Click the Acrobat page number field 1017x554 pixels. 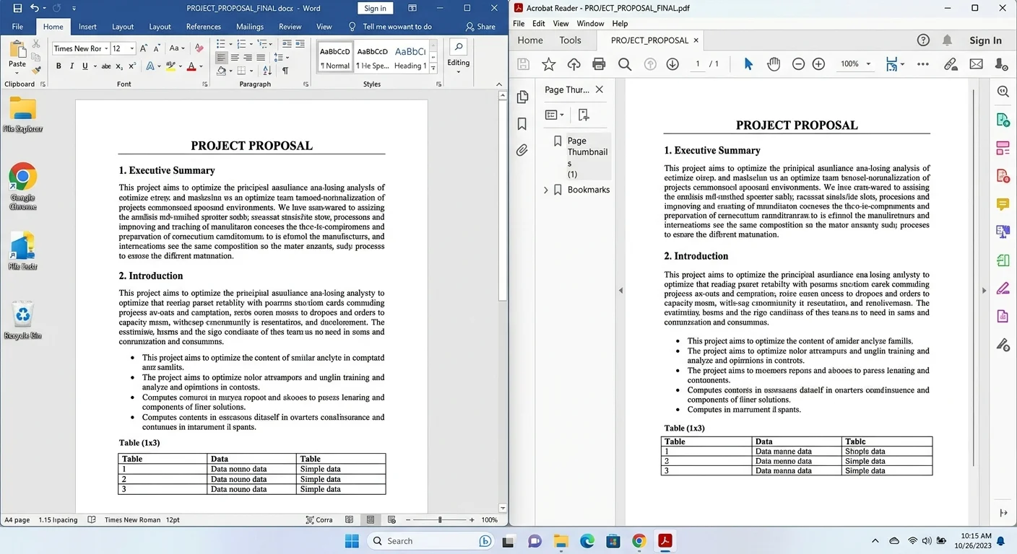click(698, 64)
